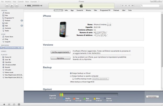Switch to list view mode
163x106 pixels.
[x=123, y=5]
